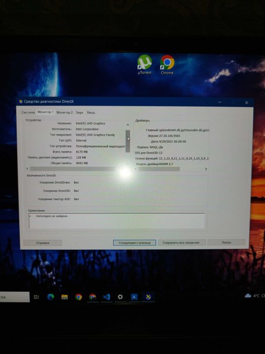Open the Chrome desktop shortcut

[x=167, y=65]
